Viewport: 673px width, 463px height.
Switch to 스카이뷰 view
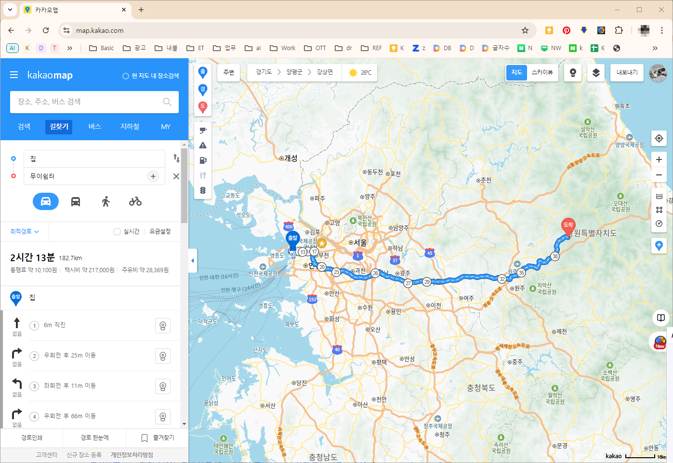coord(542,73)
